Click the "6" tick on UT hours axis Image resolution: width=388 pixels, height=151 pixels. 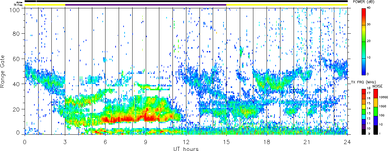click(105, 142)
